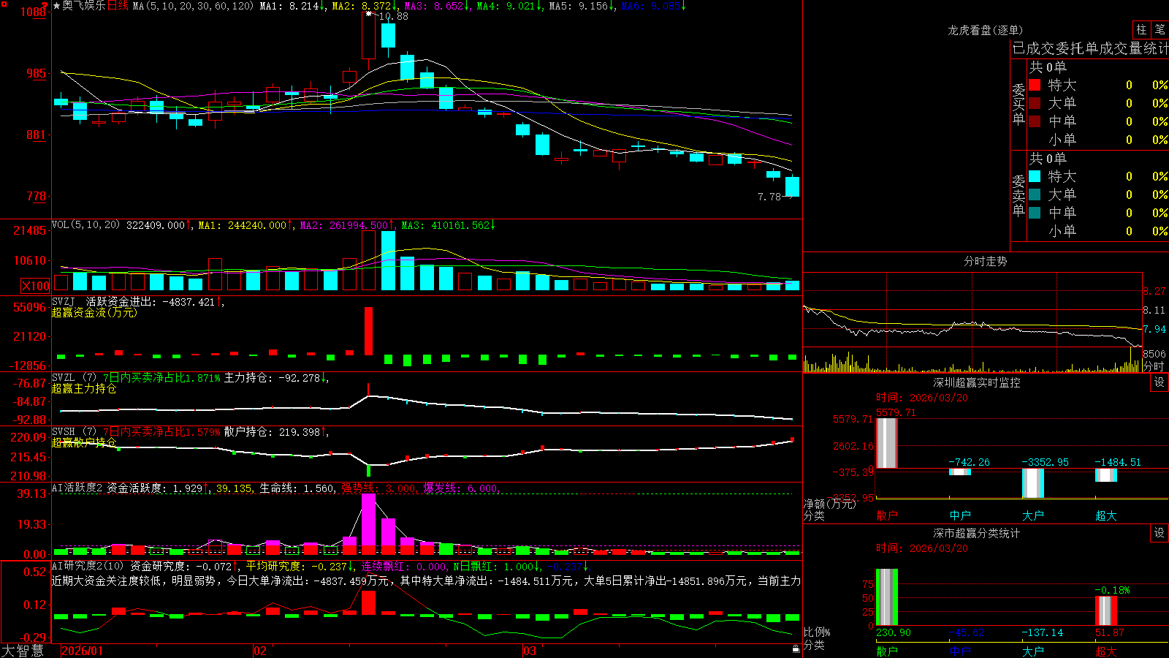Image resolution: width=1169 pixels, height=658 pixels.
Task: Click the 10.88 high-price star marker
Action: [x=369, y=13]
